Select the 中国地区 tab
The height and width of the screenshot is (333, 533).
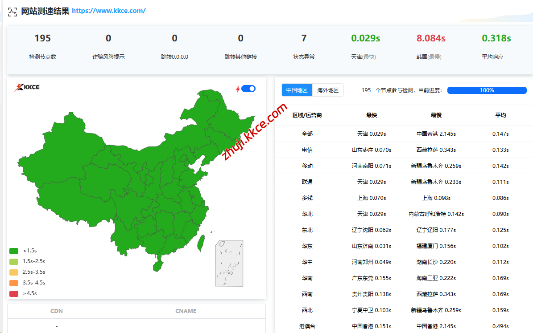point(297,89)
